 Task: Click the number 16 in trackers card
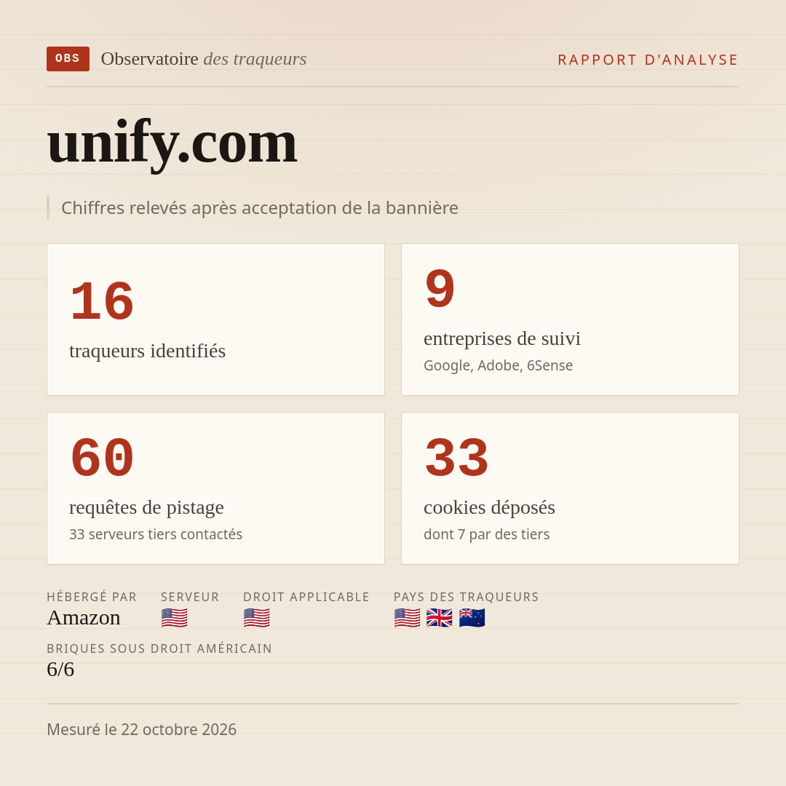(102, 302)
